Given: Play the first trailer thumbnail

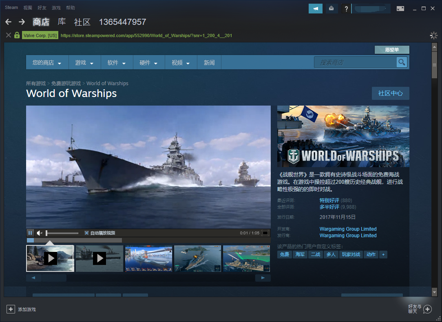Looking at the screenshot, I should click(x=50, y=258).
